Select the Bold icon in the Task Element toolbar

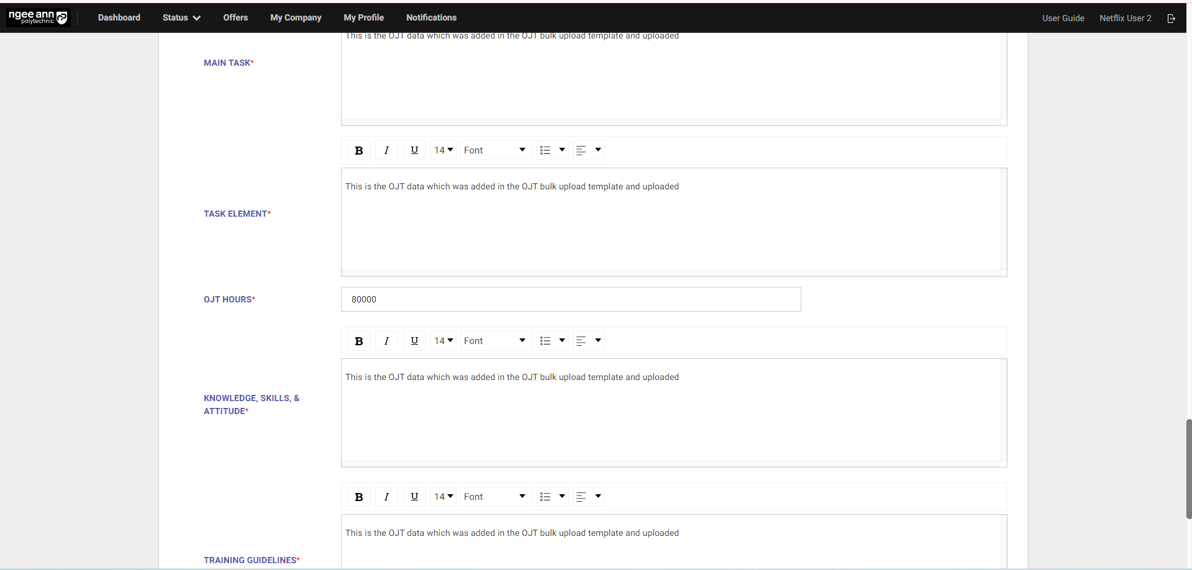[358, 150]
